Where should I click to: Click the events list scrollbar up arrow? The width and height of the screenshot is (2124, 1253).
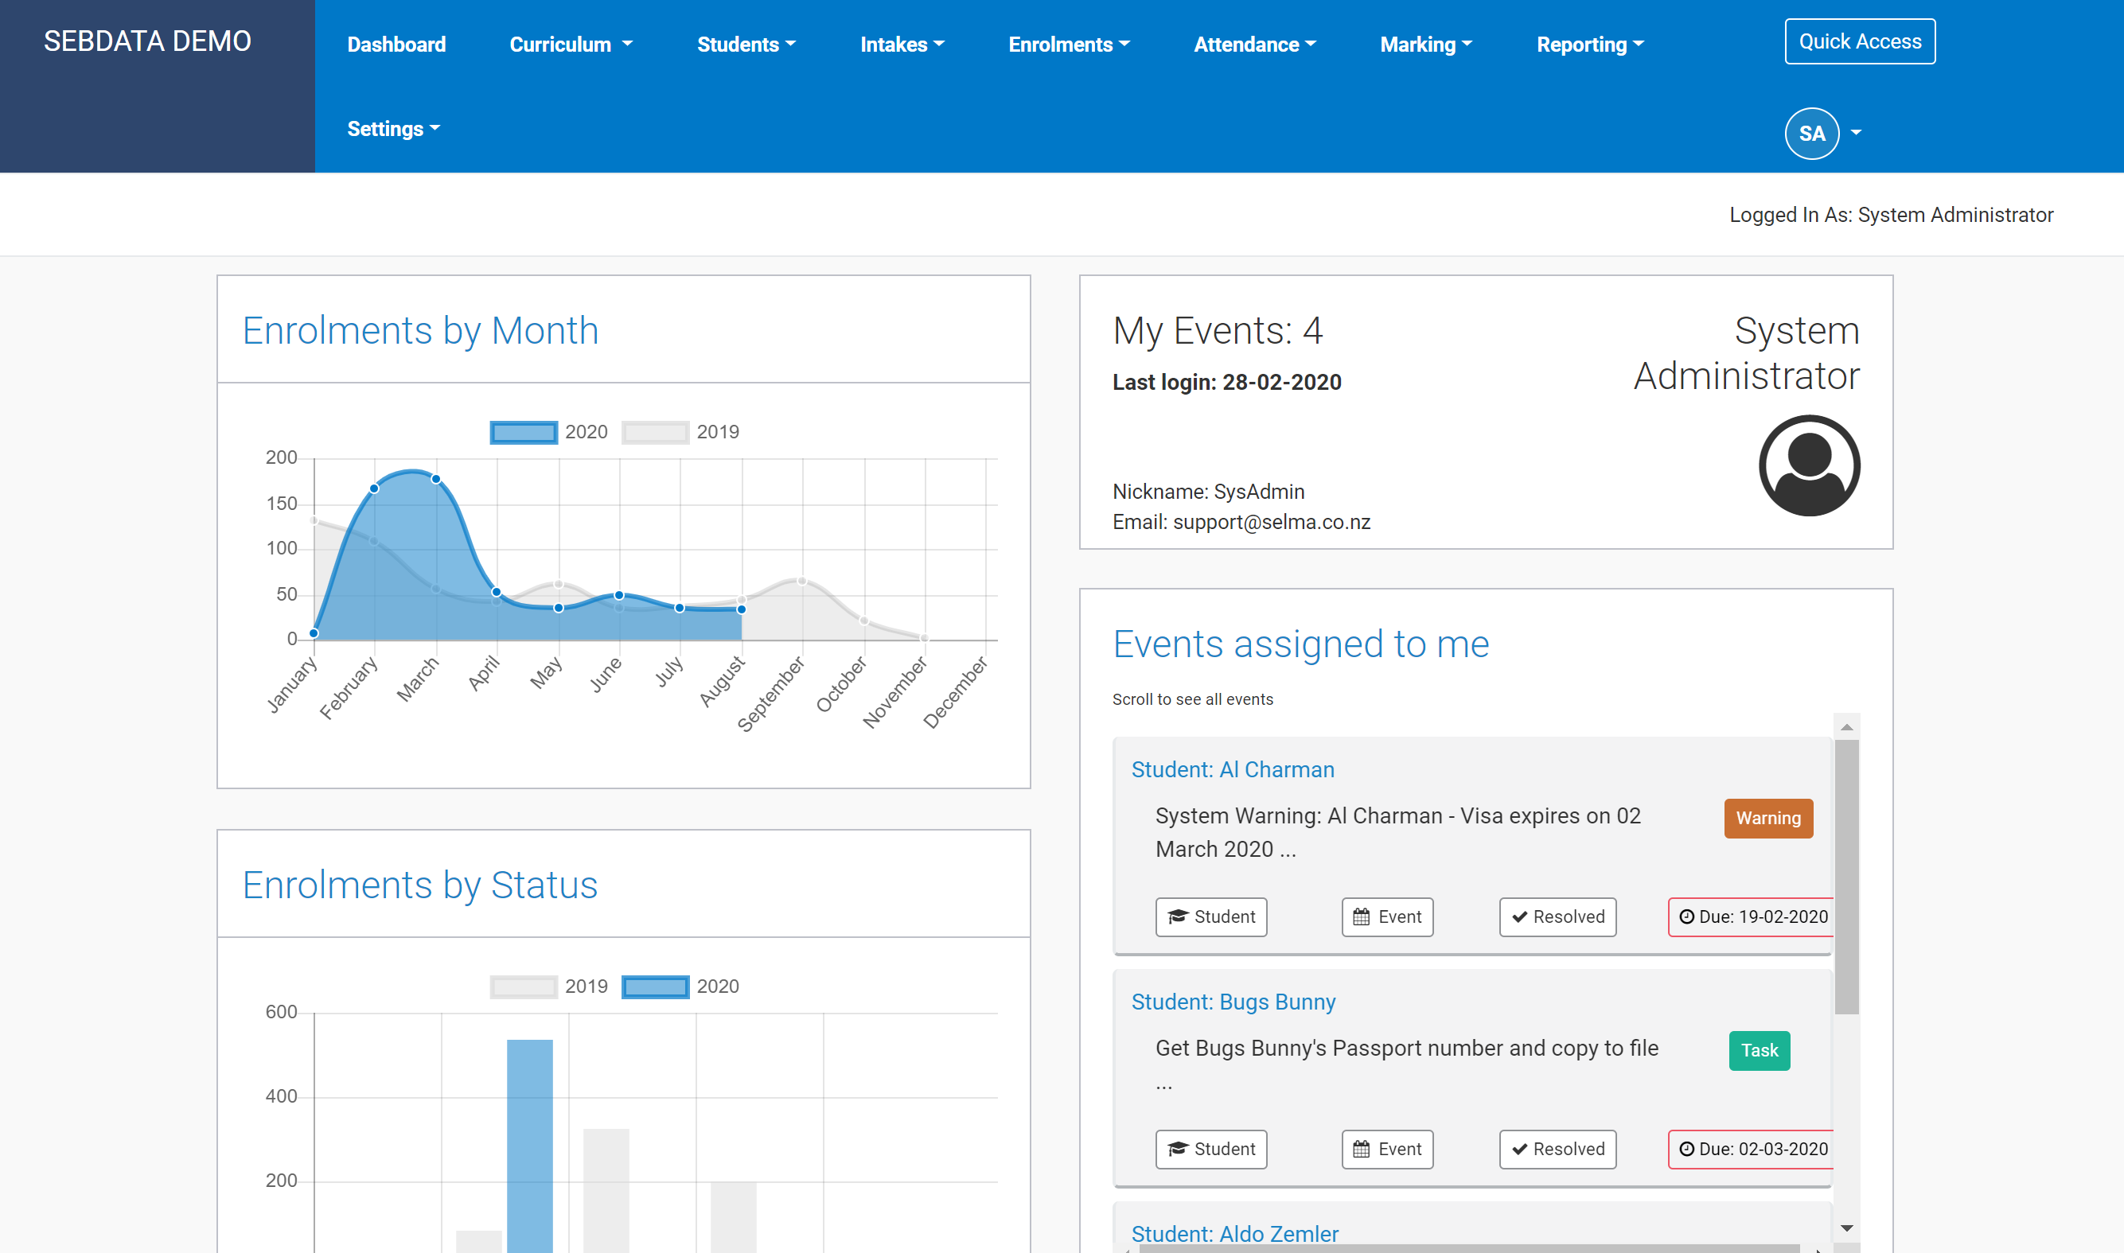point(1847,727)
